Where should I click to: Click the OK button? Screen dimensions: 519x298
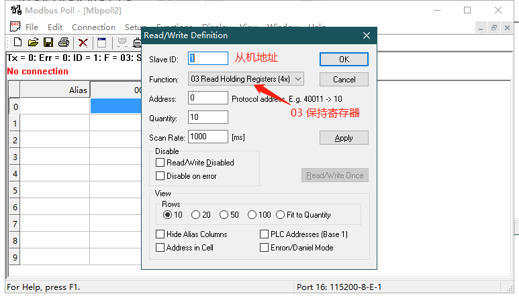344,60
